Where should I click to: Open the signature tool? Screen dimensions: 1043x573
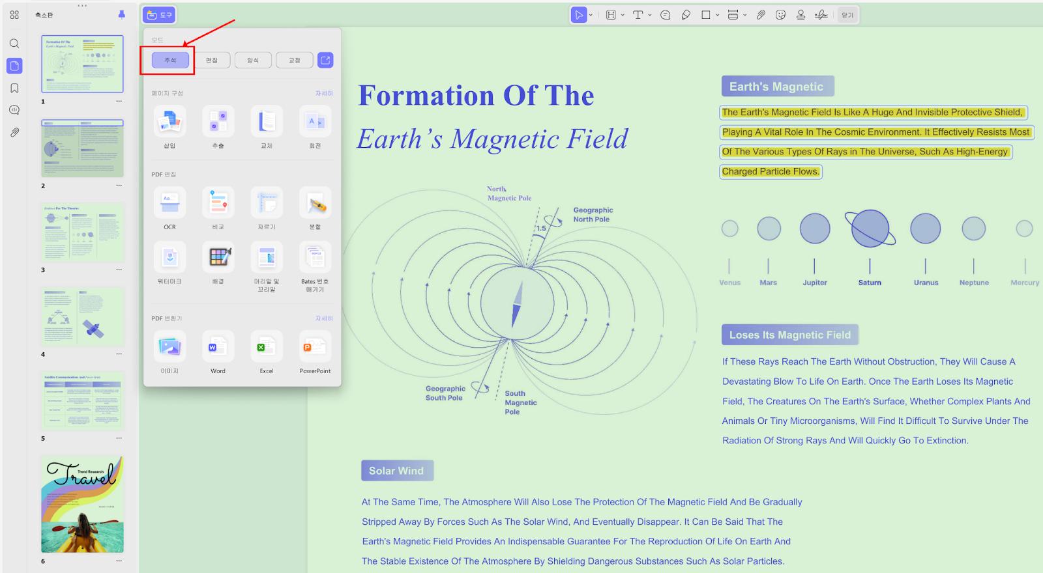(x=821, y=15)
